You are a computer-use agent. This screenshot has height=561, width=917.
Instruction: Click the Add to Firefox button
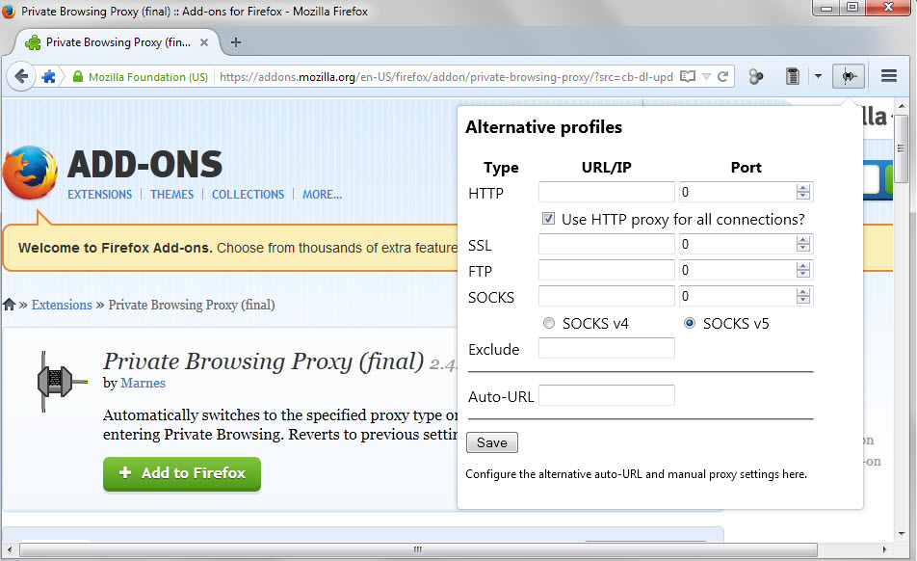[182, 473]
